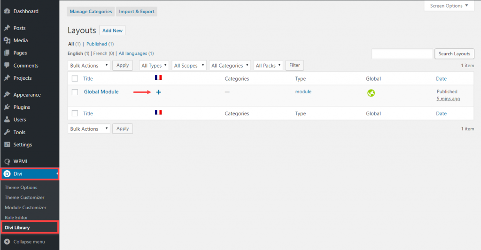Click the Projects pin icon
This screenshot has height=250, width=481.
pyautogui.click(x=7, y=78)
